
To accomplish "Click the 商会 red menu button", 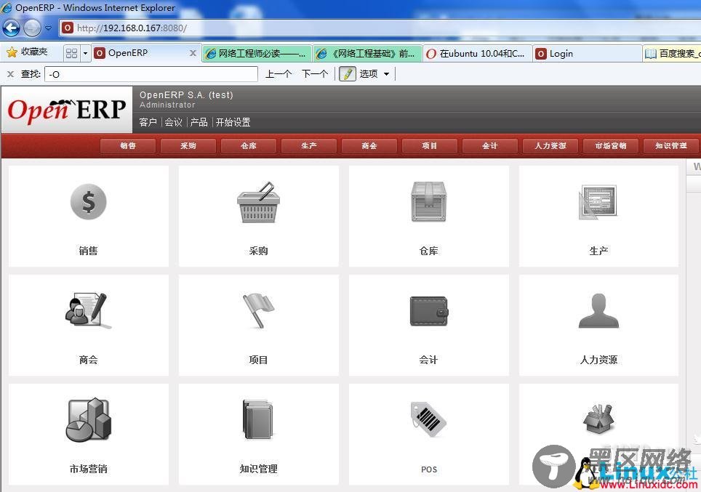I will [369, 145].
